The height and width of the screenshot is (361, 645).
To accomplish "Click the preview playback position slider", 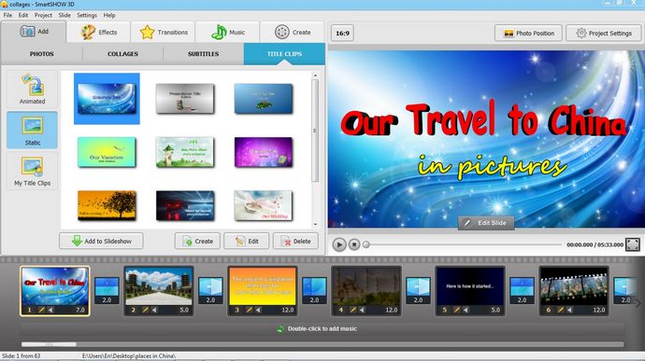I will point(464,244).
